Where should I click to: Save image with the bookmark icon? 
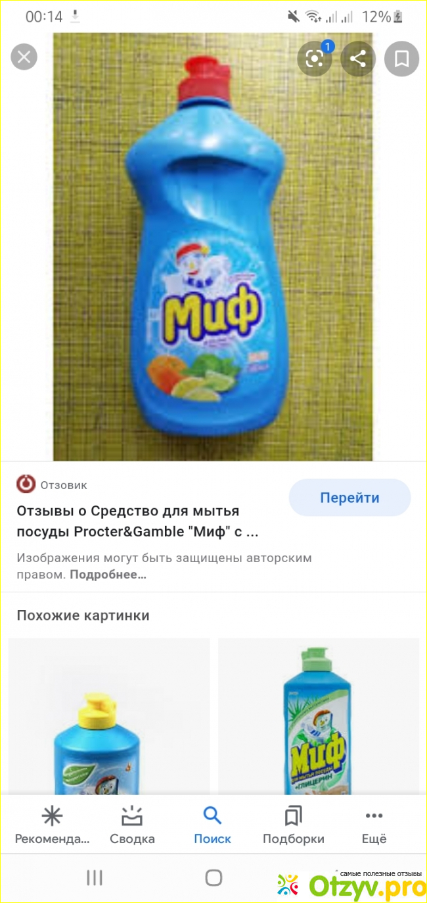pyautogui.click(x=401, y=59)
